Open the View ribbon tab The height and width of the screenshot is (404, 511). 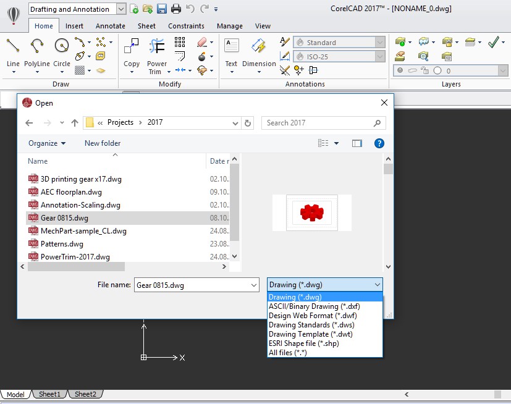(263, 26)
